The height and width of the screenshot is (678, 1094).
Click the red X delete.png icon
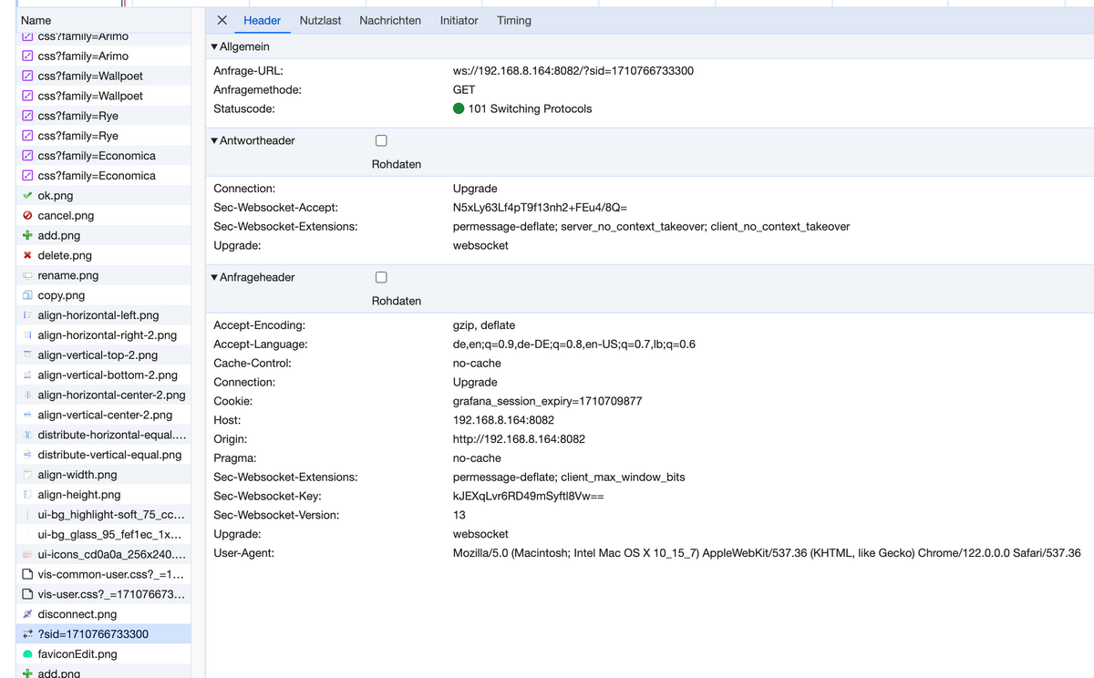27,256
